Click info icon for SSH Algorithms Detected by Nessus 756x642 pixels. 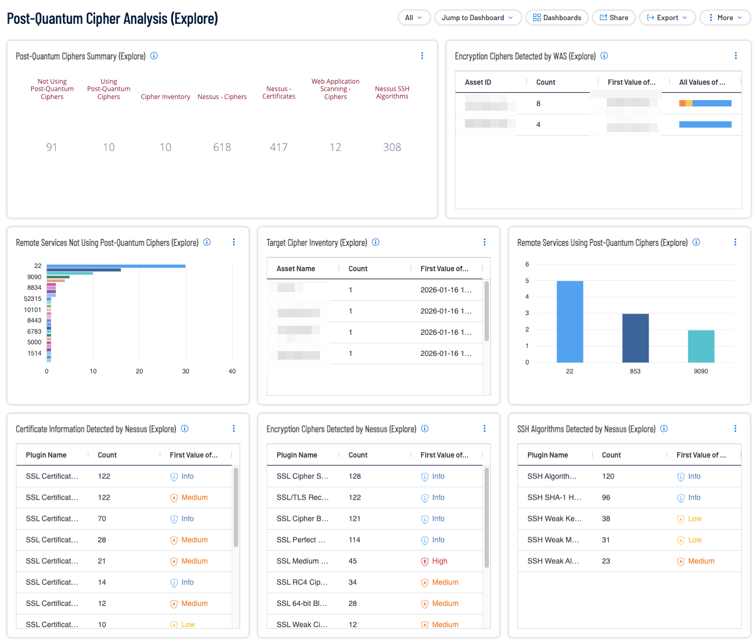pyautogui.click(x=664, y=429)
